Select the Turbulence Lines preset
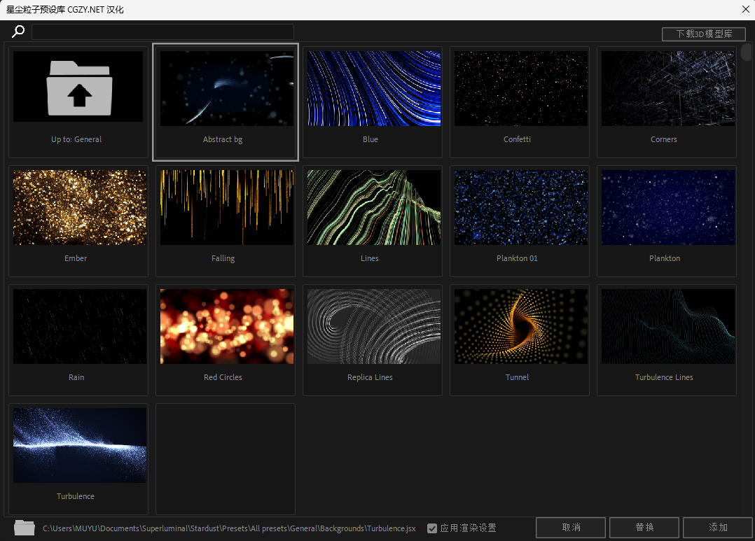Viewport: 755px width, 541px height. (667, 327)
